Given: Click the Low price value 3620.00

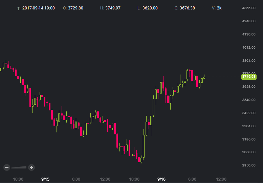Looking at the screenshot, I should tap(150, 8).
